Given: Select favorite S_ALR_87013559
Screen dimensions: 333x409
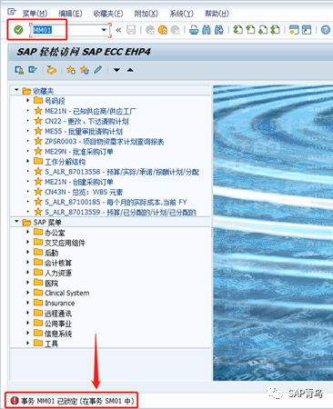Looking at the screenshot, I should point(120,212).
